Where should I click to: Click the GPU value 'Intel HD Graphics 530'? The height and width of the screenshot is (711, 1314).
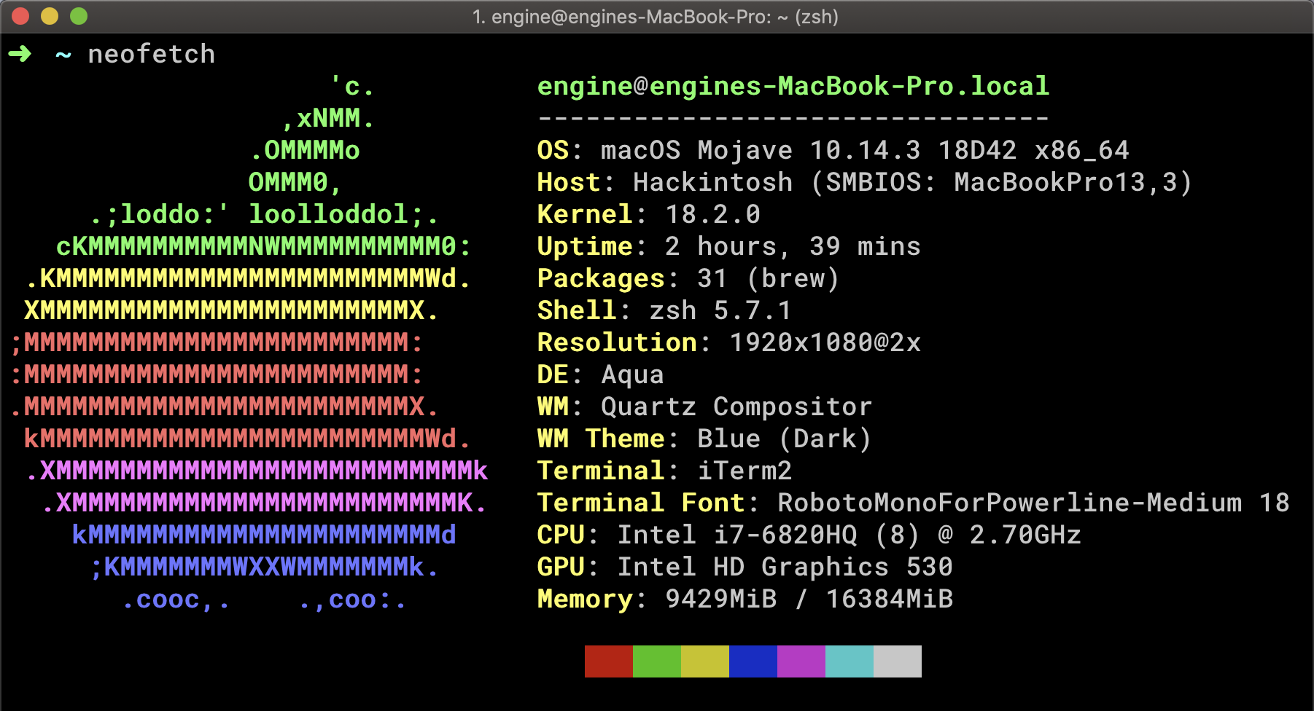click(x=785, y=567)
